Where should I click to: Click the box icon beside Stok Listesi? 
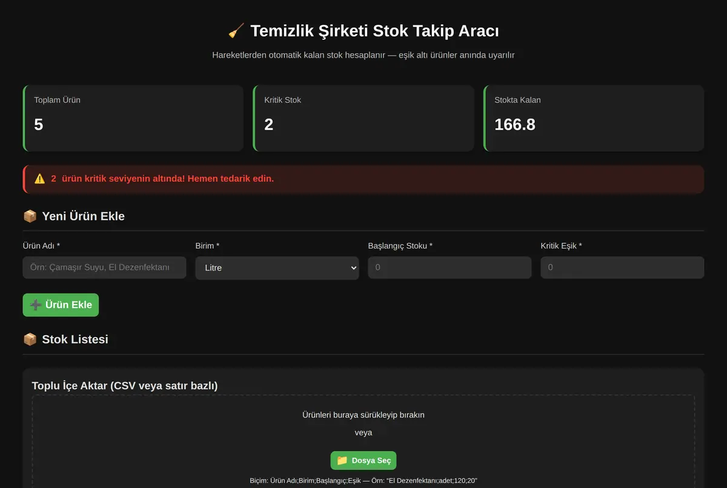click(30, 339)
